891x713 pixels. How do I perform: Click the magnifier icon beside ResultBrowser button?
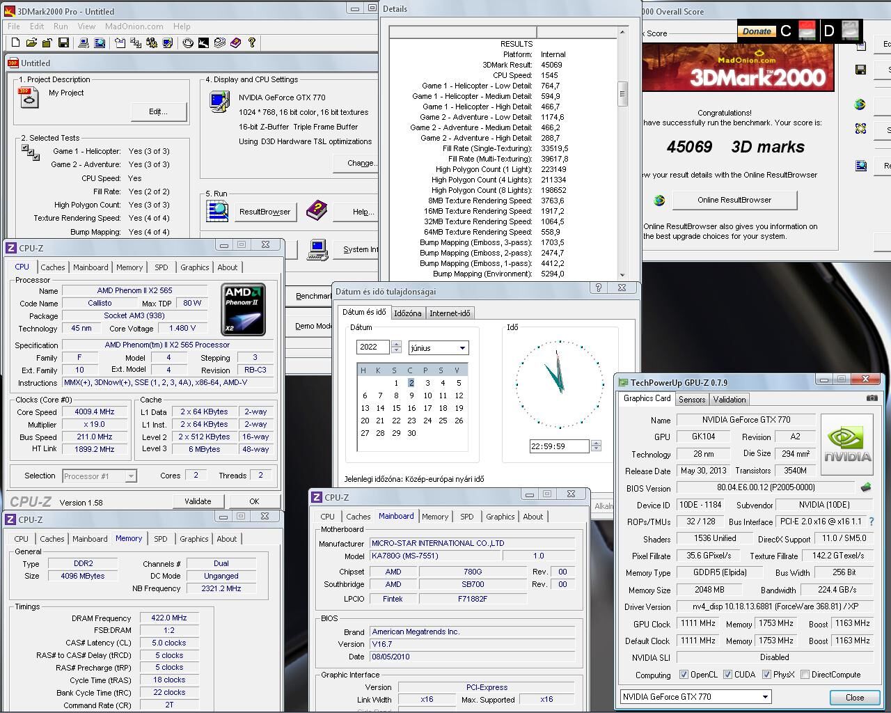[217, 210]
